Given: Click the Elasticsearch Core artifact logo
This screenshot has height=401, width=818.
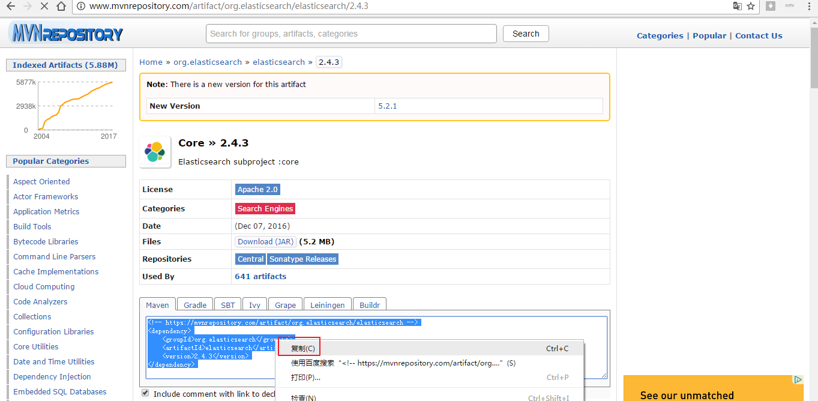Looking at the screenshot, I should [x=155, y=152].
